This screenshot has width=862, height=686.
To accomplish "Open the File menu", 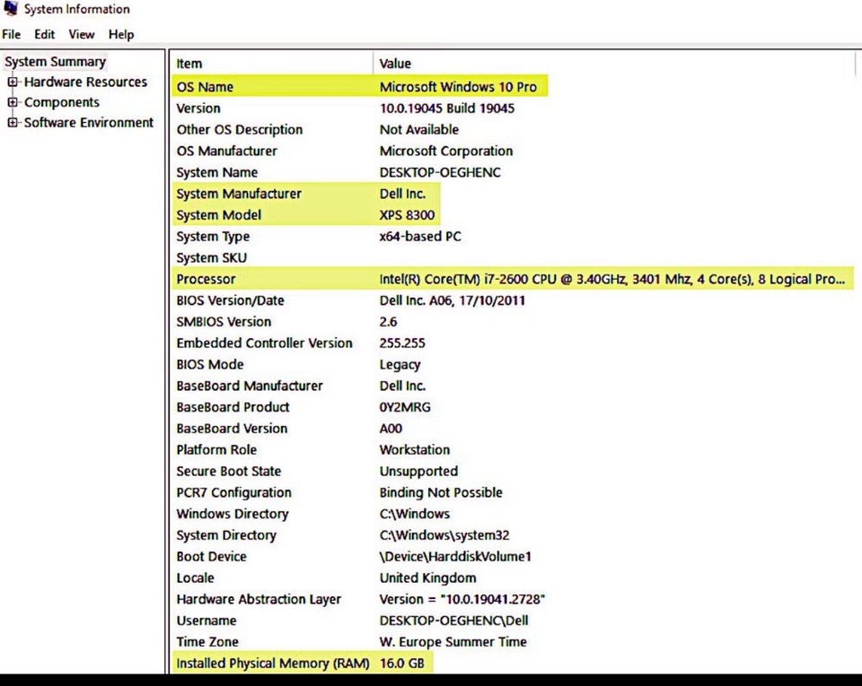I will [x=11, y=34].
